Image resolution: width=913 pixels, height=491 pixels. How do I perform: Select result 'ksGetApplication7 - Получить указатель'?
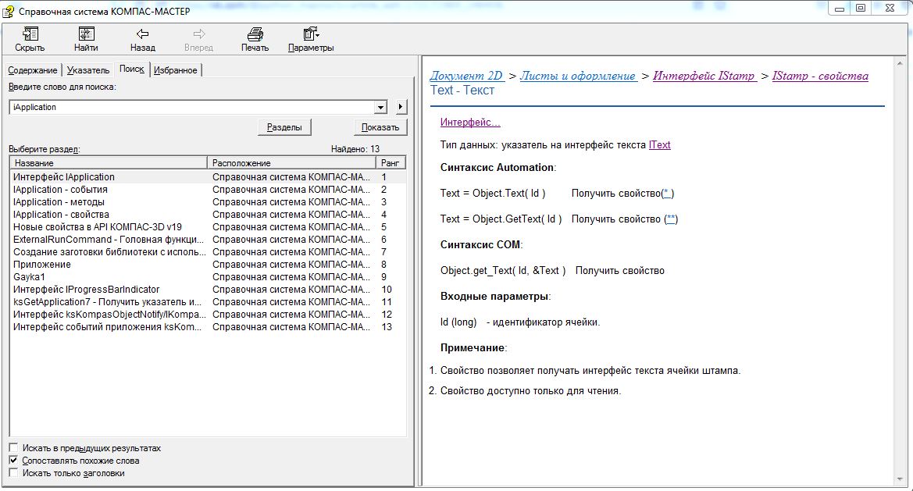(208, 302)
